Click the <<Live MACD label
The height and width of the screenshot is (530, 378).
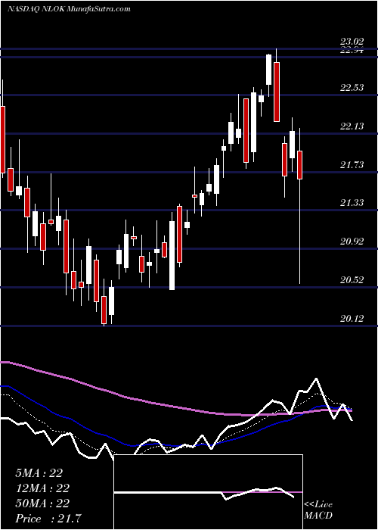318,510
